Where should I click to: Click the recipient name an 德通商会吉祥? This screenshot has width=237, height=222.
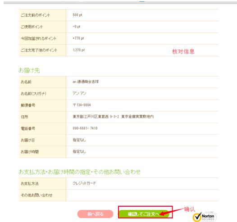click(86, 82)
